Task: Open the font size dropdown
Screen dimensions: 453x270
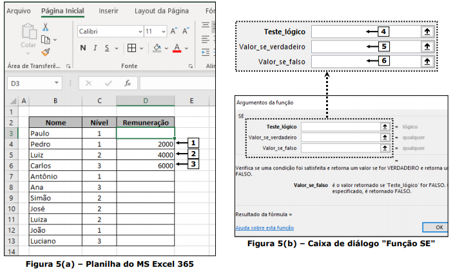Action: click(x=162, y=31)
